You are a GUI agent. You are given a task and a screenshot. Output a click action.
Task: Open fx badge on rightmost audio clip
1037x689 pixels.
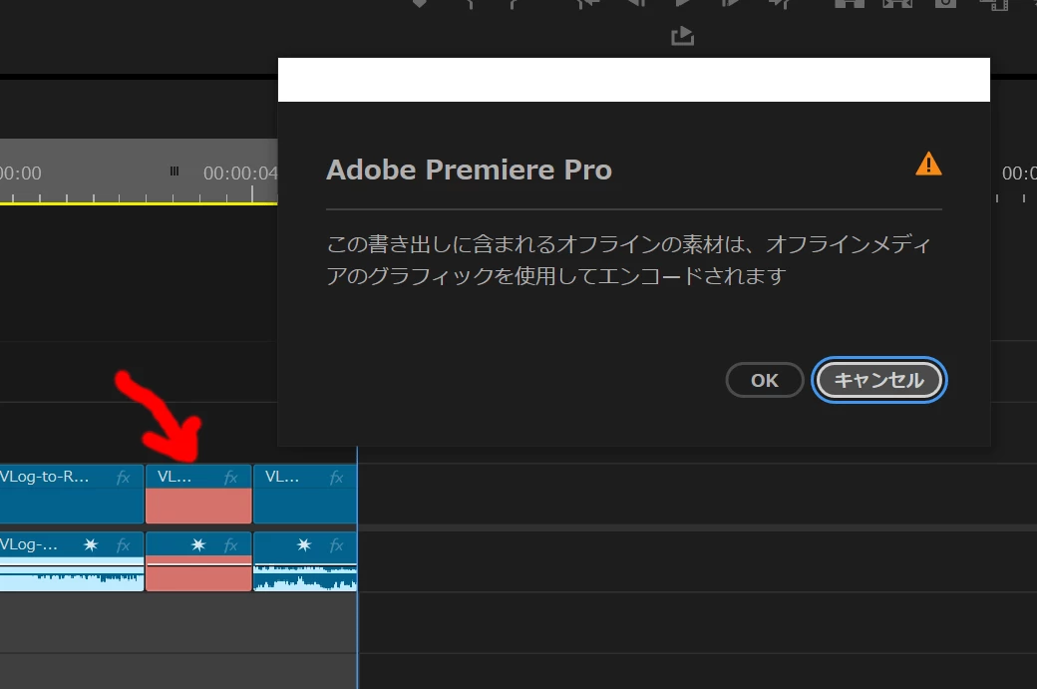point(336,544)
